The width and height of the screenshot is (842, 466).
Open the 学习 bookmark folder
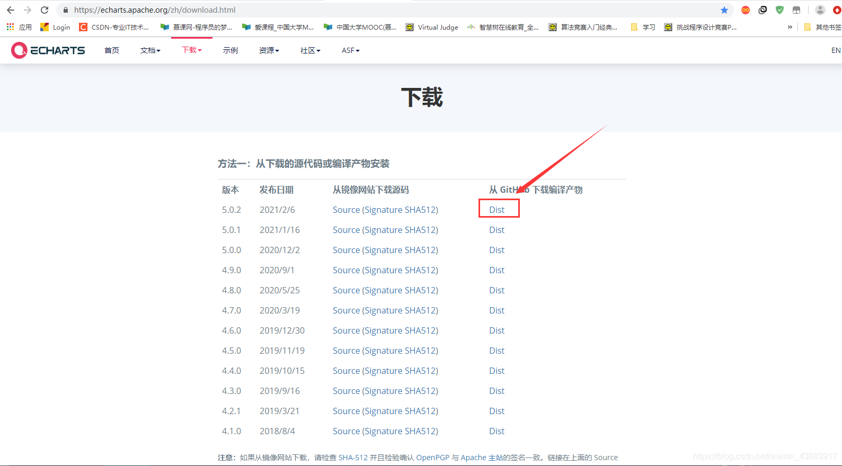coord(643,27)
